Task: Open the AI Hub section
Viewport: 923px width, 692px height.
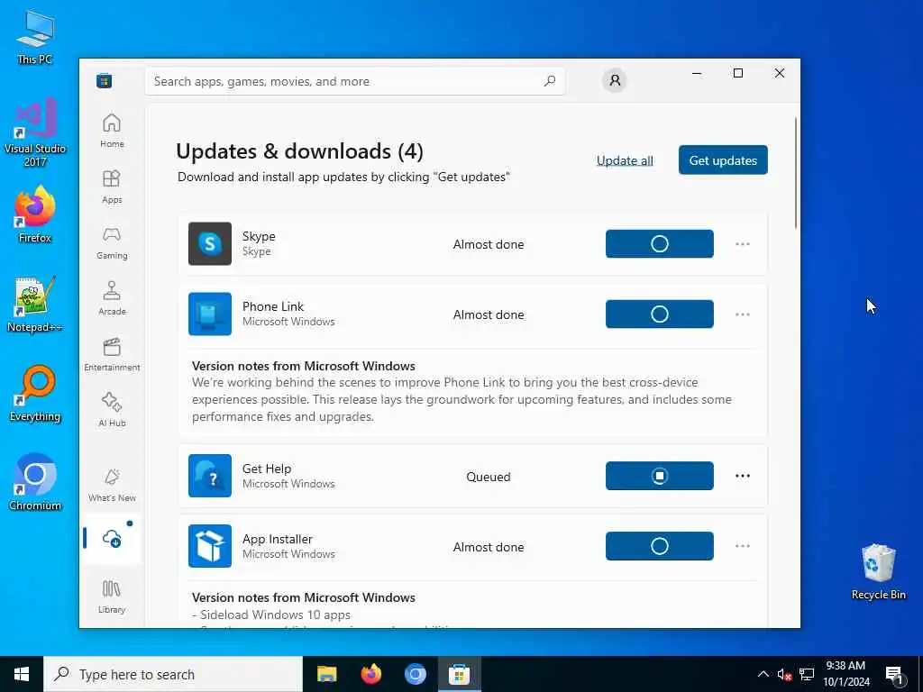Action: (112, 410)
